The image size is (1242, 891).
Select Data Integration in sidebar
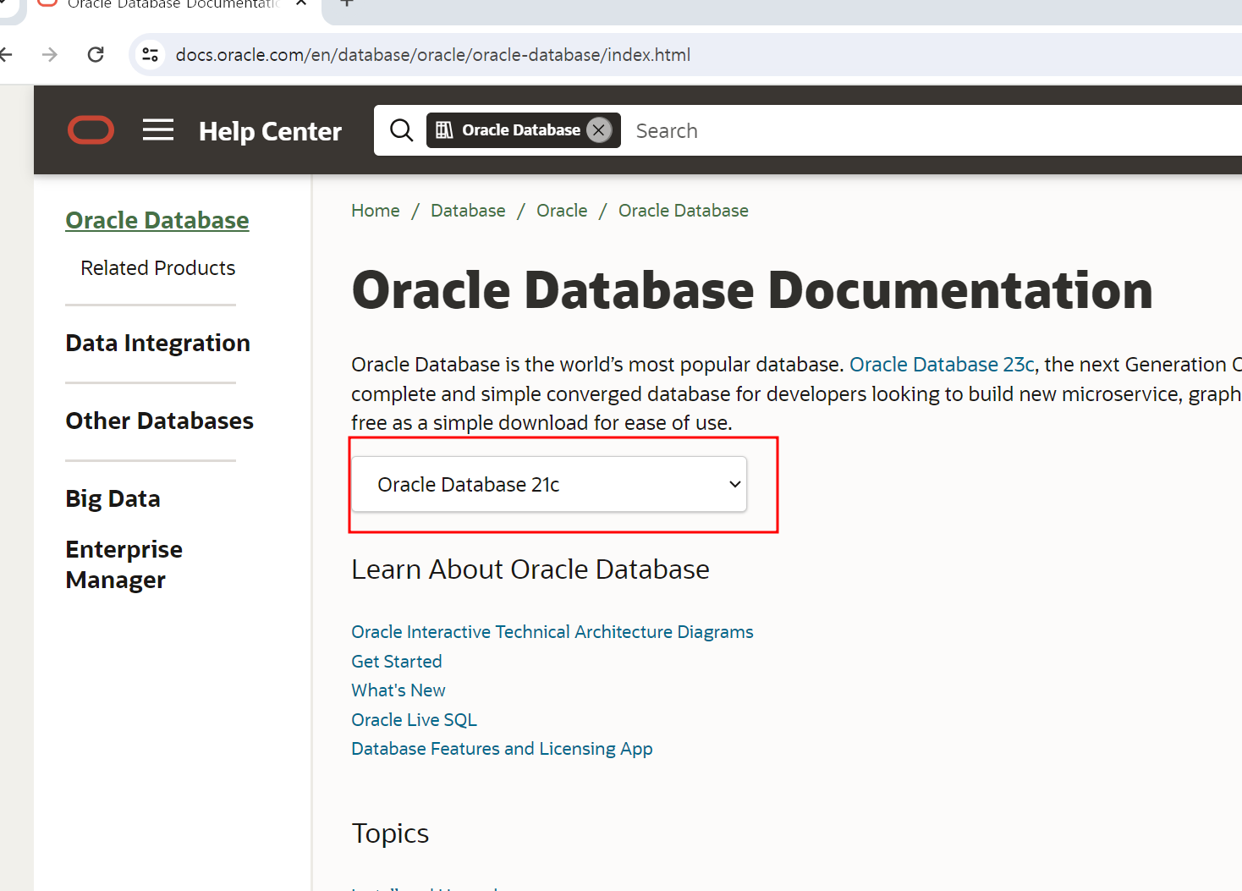158,343
